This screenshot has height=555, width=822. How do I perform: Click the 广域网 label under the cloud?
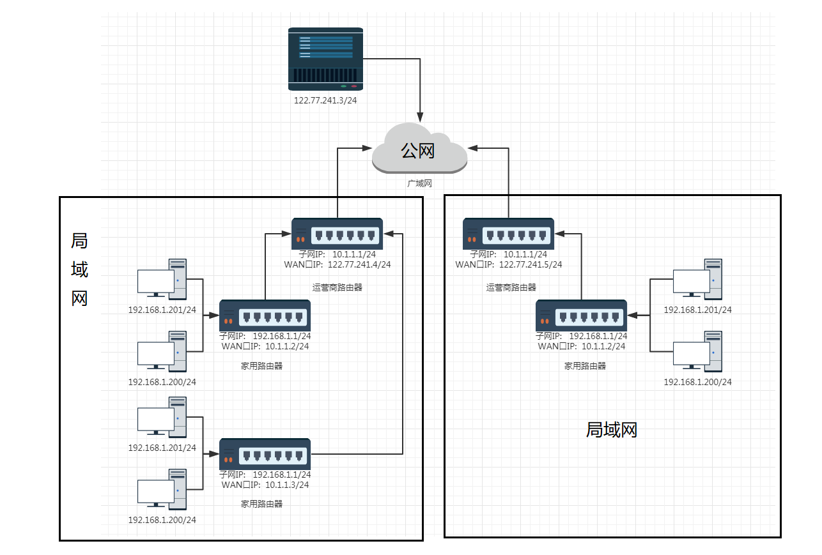click(x=420, y=183)
